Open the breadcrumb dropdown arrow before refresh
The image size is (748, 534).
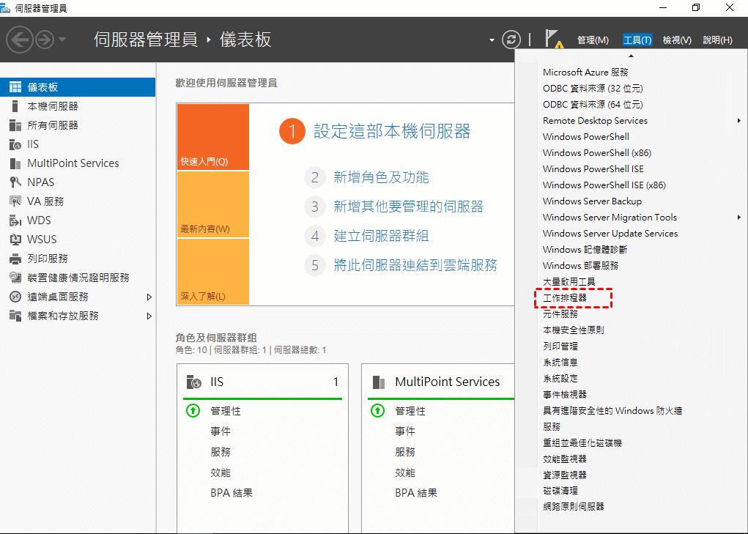click(x=492, y=40)
